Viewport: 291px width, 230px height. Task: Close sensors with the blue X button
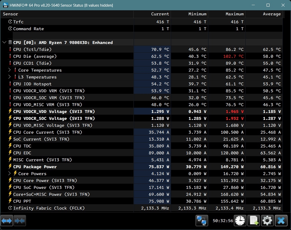[x=281, y=221]
